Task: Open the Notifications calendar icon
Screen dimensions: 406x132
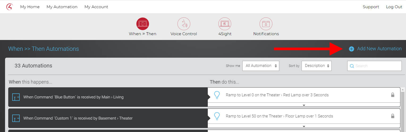Action: 266,24
